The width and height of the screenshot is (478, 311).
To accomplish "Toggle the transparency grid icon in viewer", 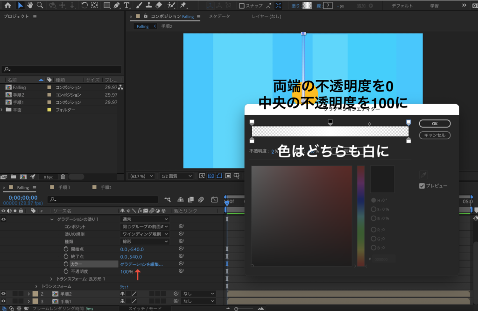I will pyautogui.click(x=211, y=176).
